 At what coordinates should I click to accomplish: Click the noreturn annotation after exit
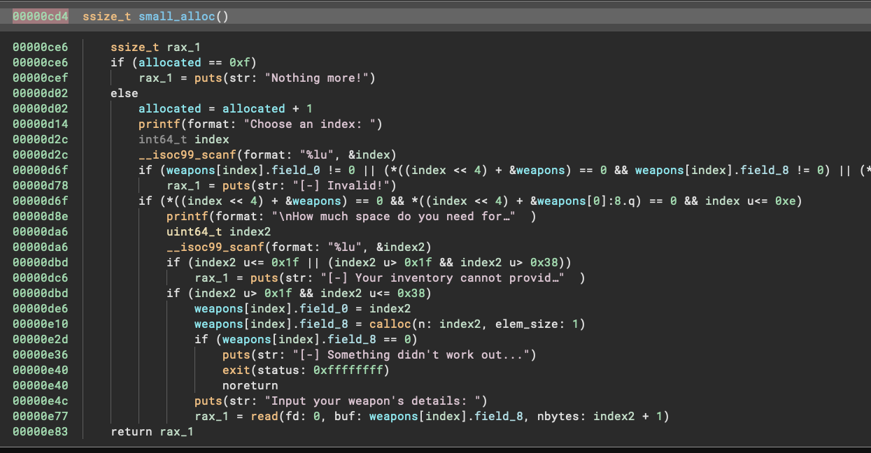tap(249, 385)
